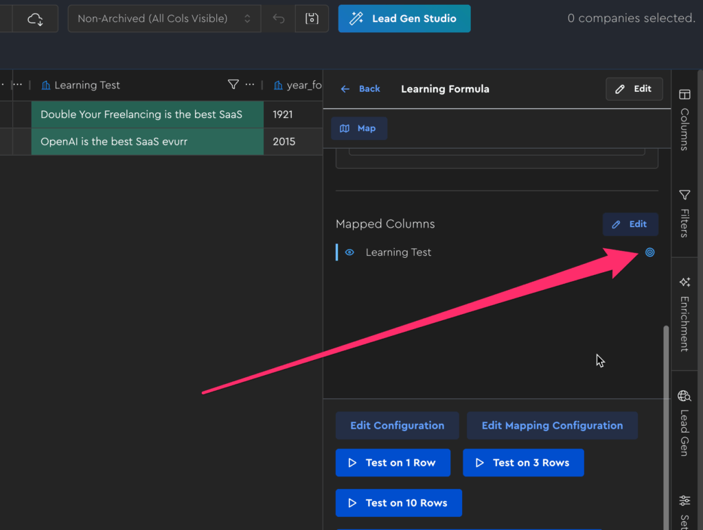The height and width of the screenshot is (530, 703).
Task: Toggle visibility eye for Learning Test
Action: click(x=350, y=252)
